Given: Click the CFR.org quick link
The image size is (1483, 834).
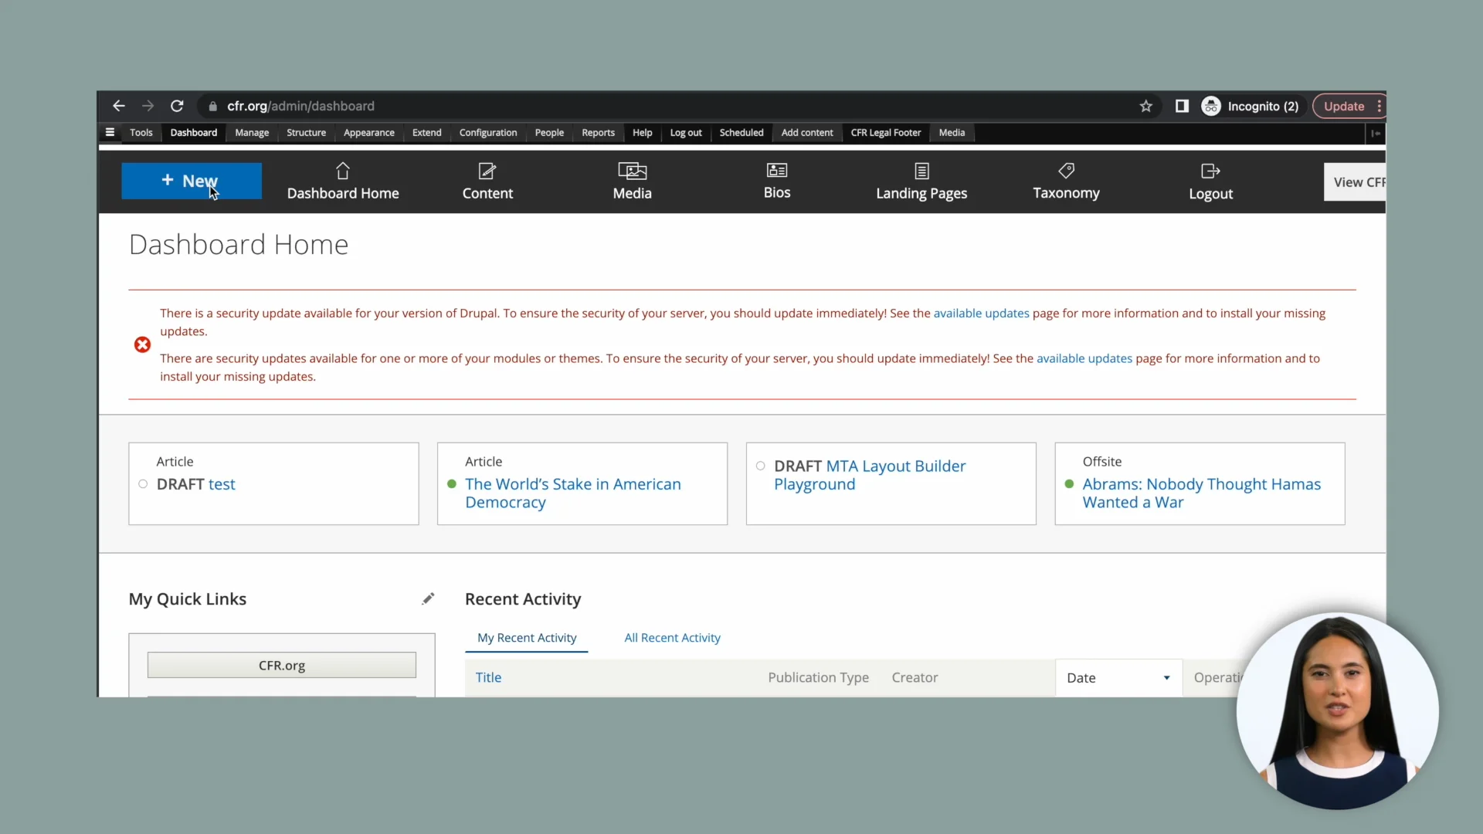Looking at the screenshot, I should [281, 665].
